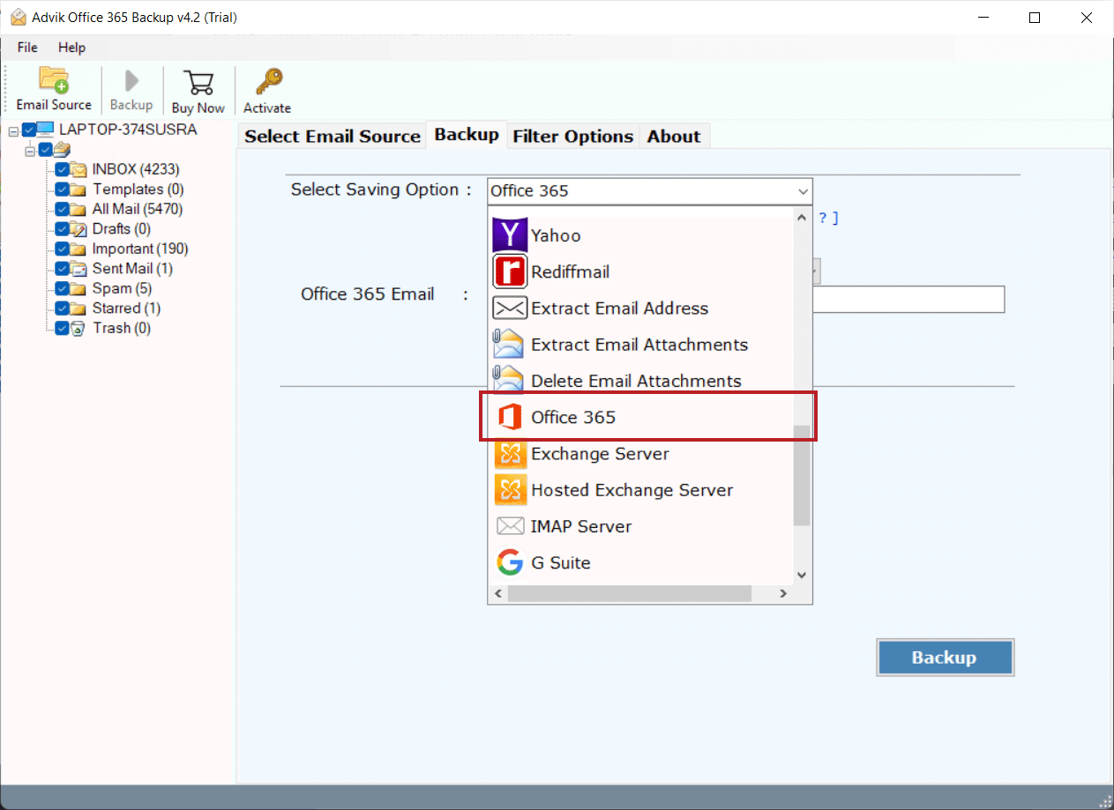Click the Activate key icon
This screenshot has width=1114, height=810.
click(265, 88)
